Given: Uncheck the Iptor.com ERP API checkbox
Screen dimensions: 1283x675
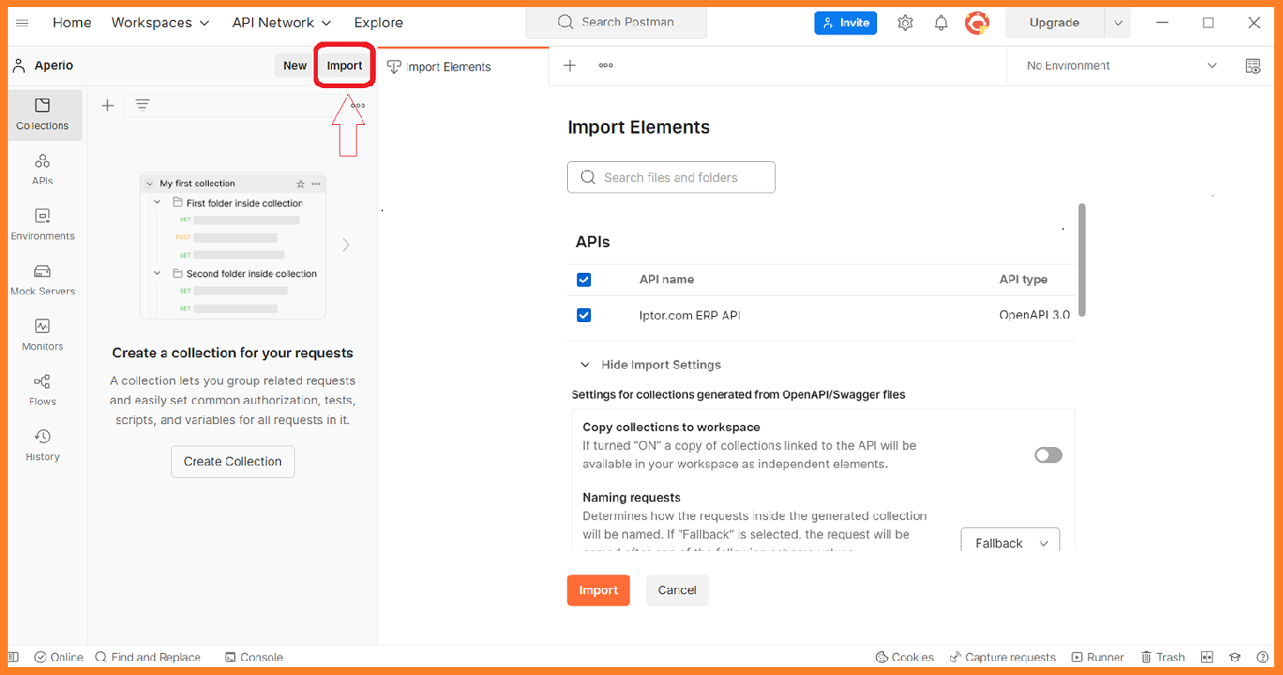Looking at the screenshot, I should click(584, 315).
